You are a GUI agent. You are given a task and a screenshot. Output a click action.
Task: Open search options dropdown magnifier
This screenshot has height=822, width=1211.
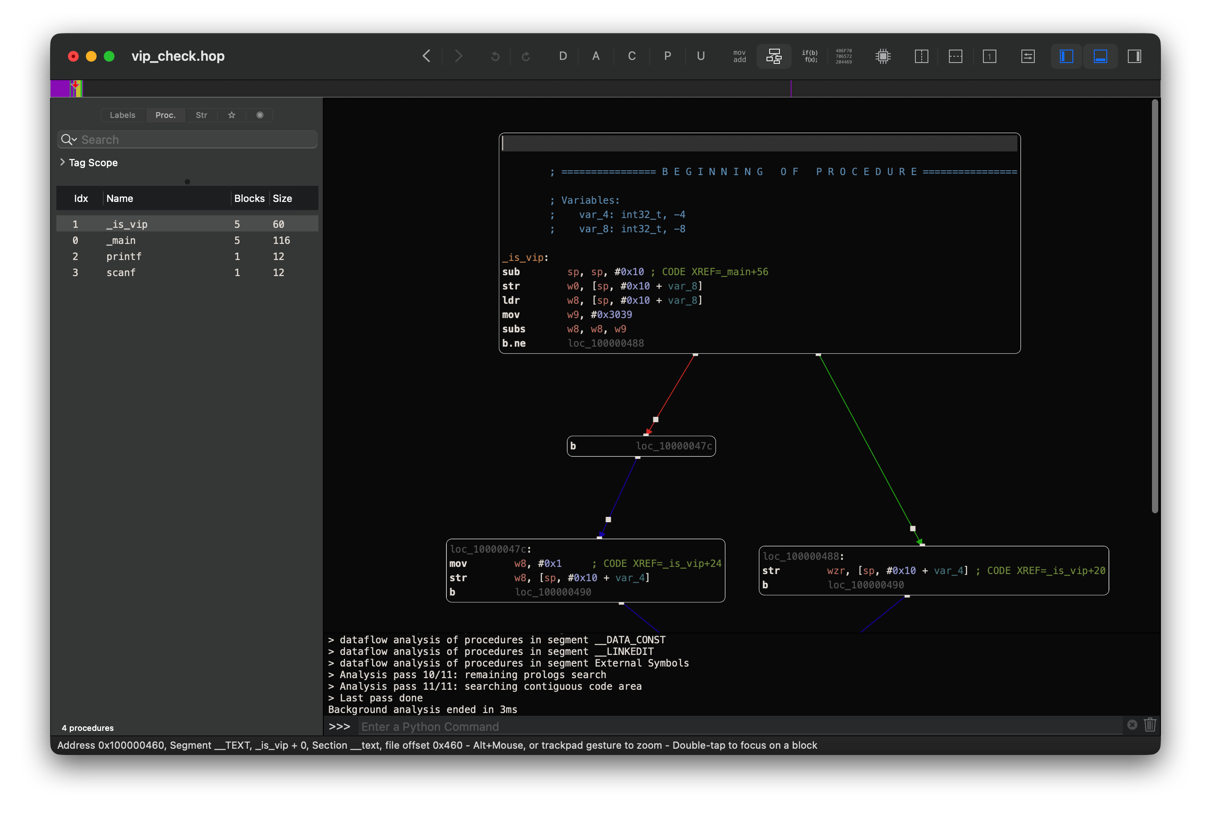68,139
